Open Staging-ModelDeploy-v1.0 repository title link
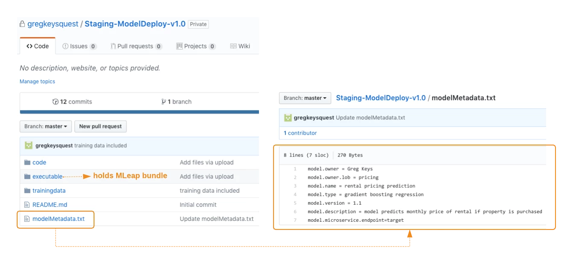 135,24
